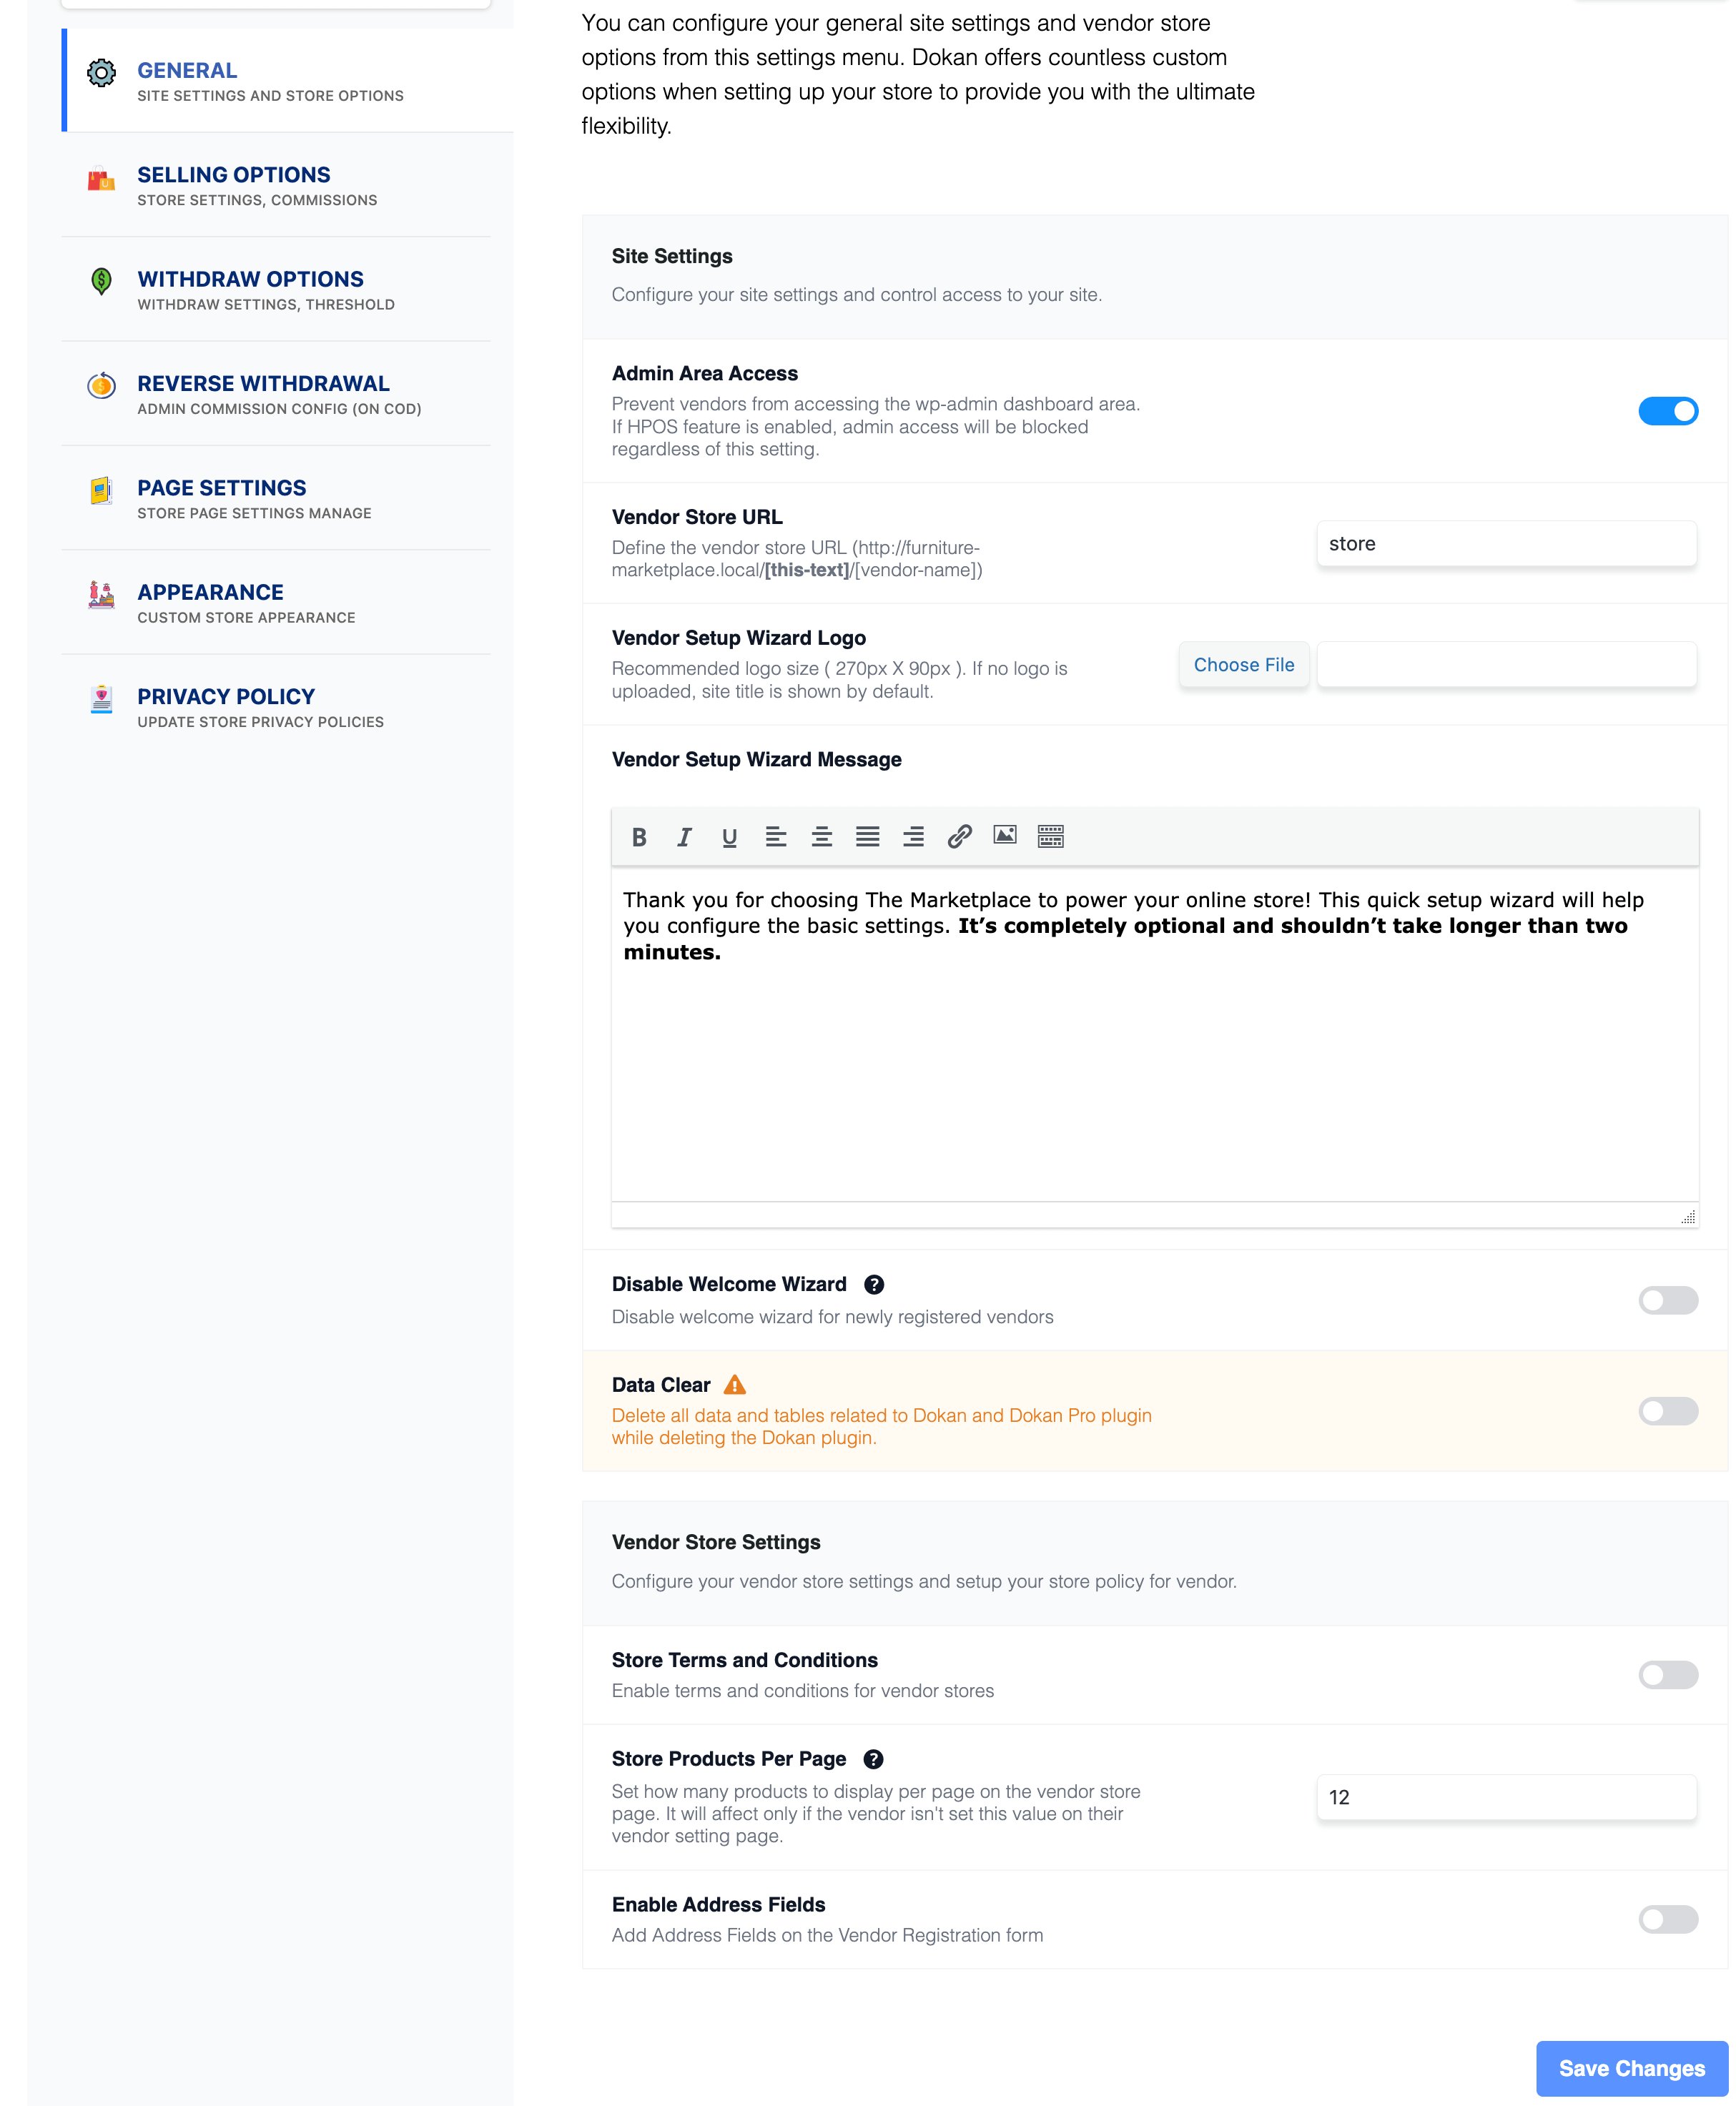Enable Store Terms and Conditions toggle
Viewport: 1736px width, 2106px height.
pyautogui.click(x=1666, y=1676)
